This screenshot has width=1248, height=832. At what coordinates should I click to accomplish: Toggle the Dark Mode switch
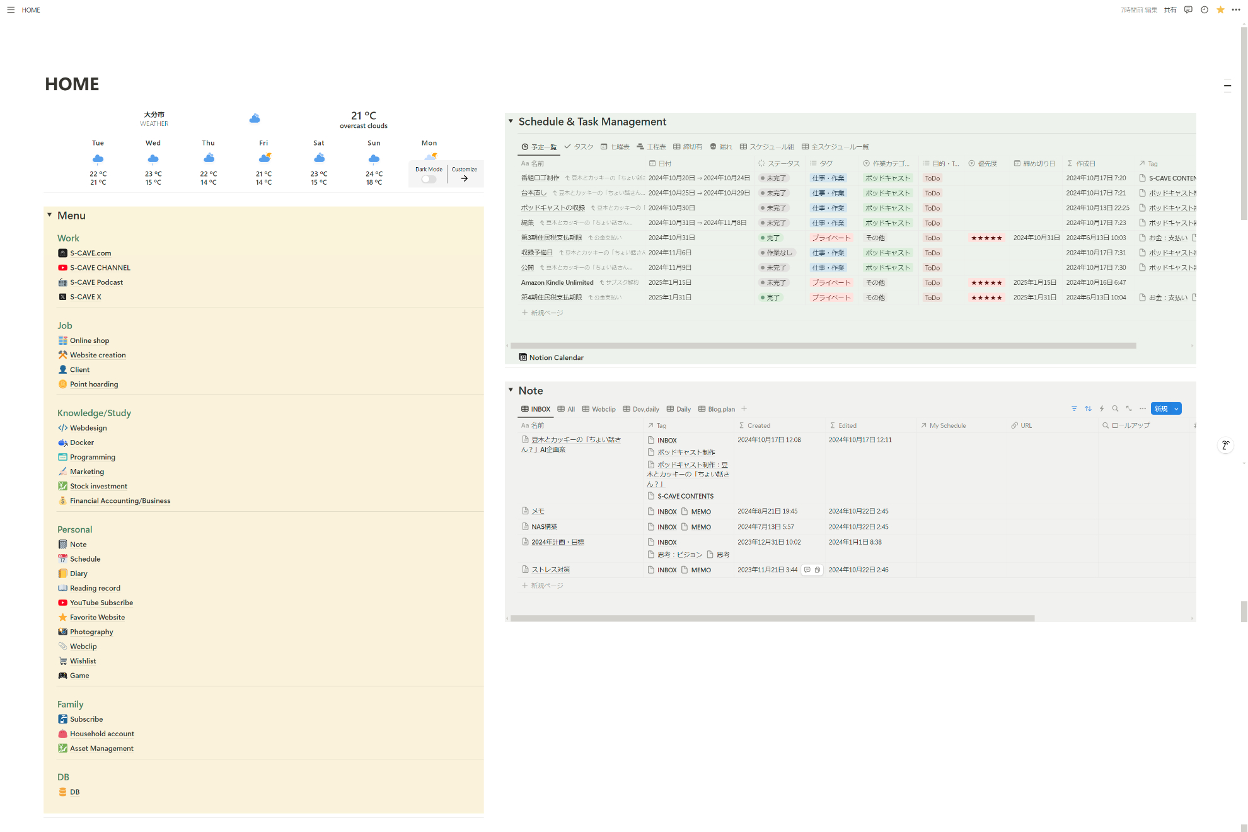(x=429, y=179)
